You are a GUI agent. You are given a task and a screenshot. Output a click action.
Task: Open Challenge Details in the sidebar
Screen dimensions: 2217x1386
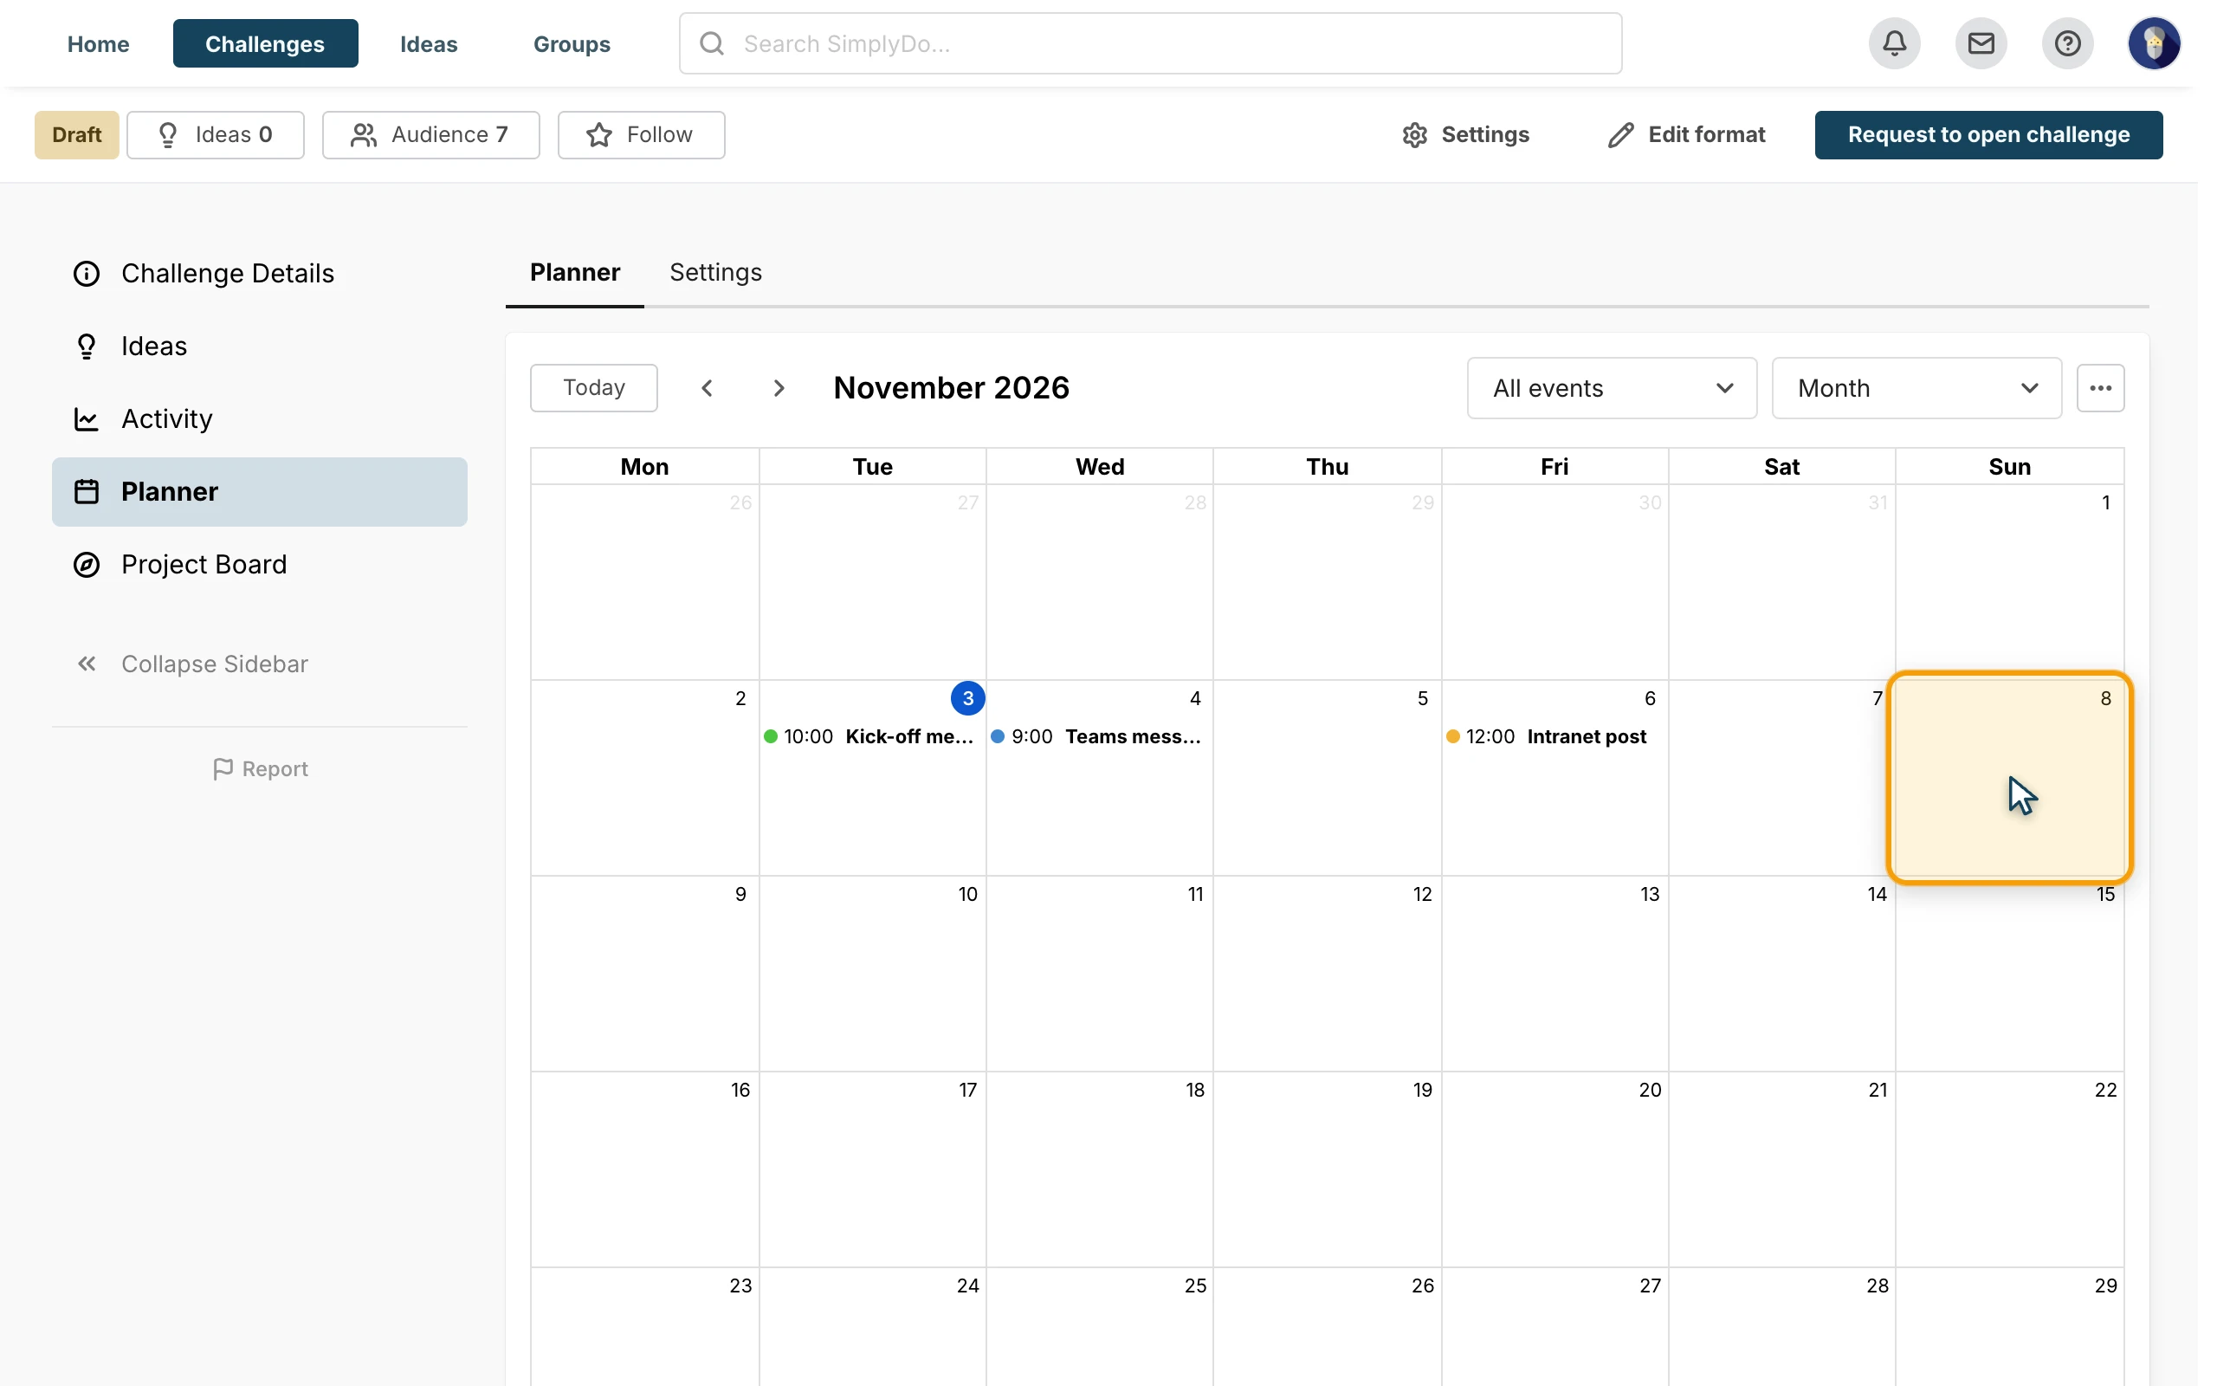click(259, 273)
